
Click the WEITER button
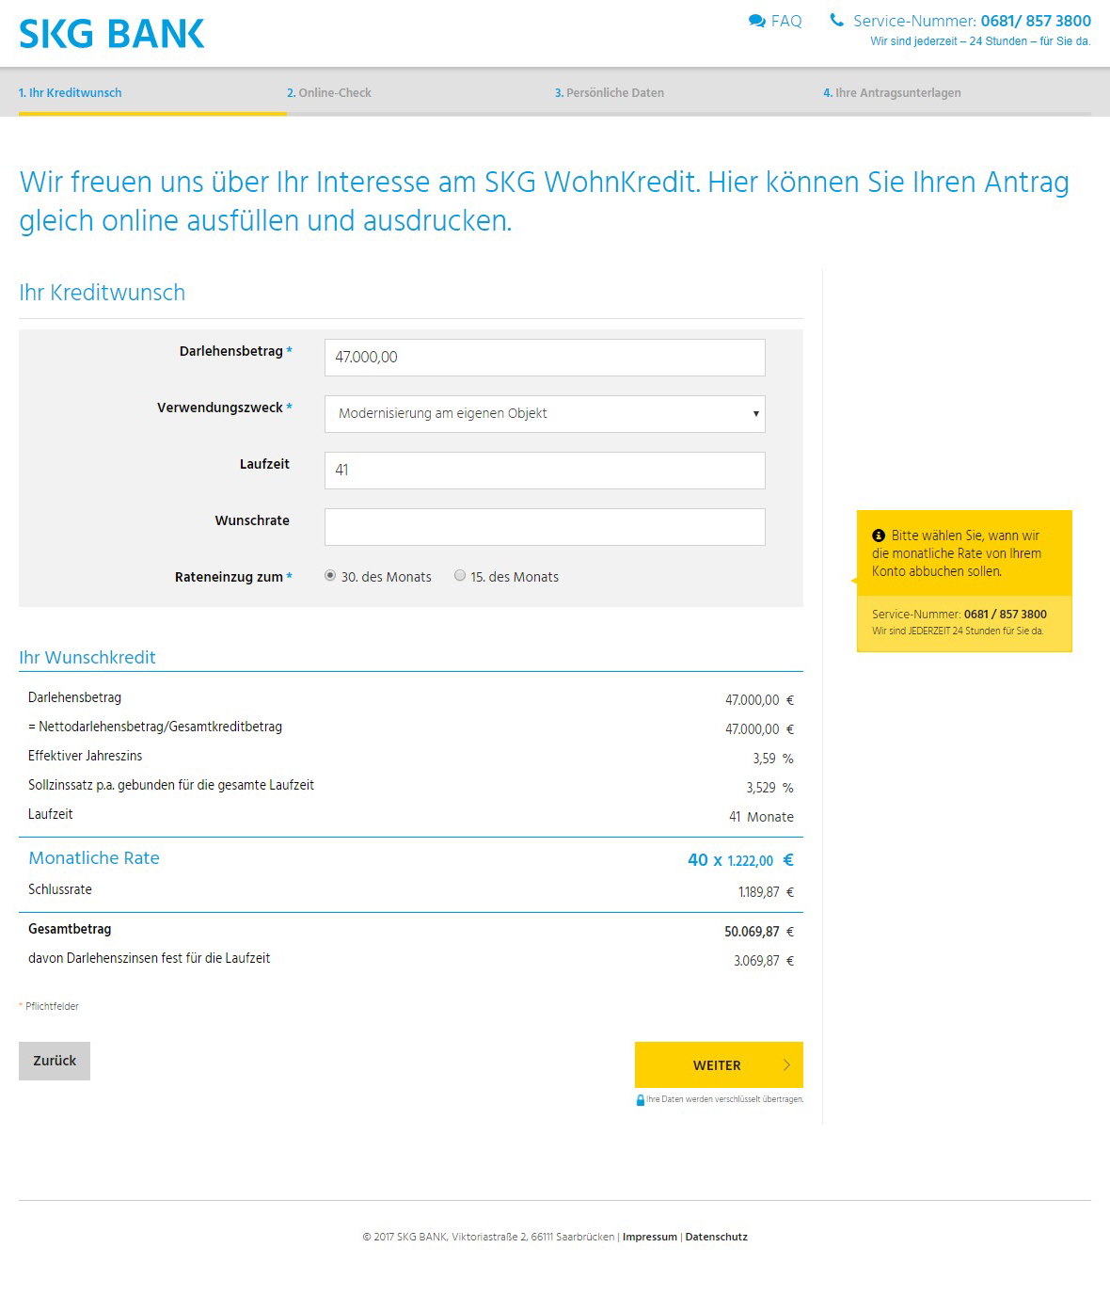(719, 1064)
